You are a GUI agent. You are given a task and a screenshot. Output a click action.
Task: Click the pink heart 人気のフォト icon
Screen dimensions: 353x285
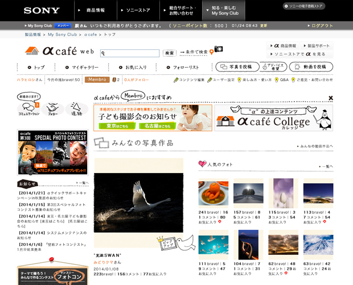(x=202, y=164)
